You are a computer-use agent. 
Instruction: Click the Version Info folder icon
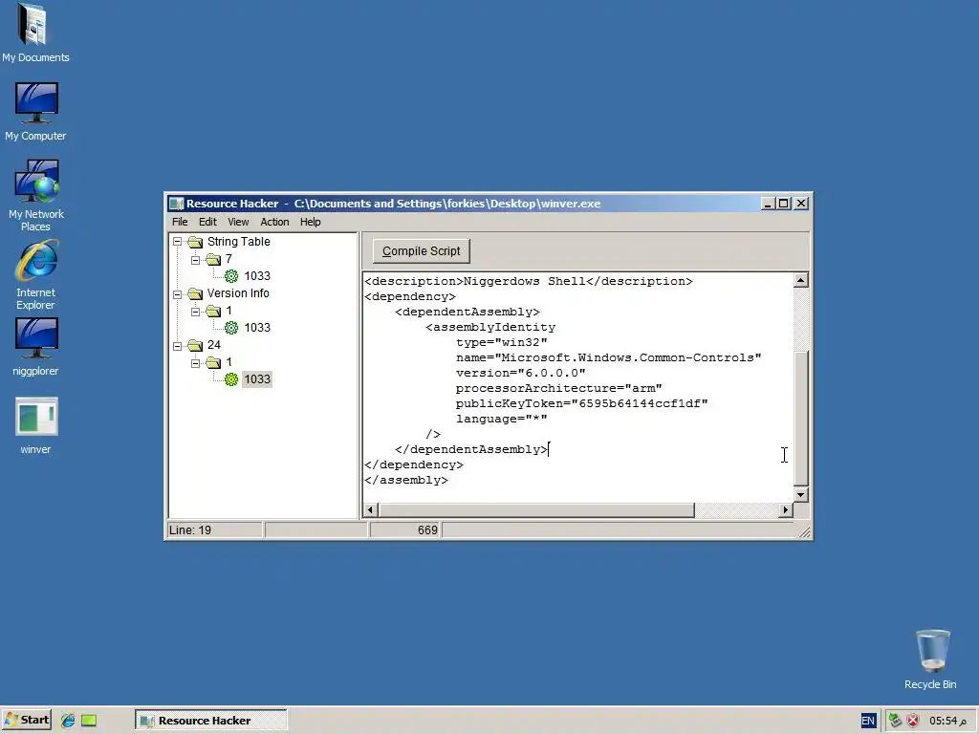click(195, 293)
